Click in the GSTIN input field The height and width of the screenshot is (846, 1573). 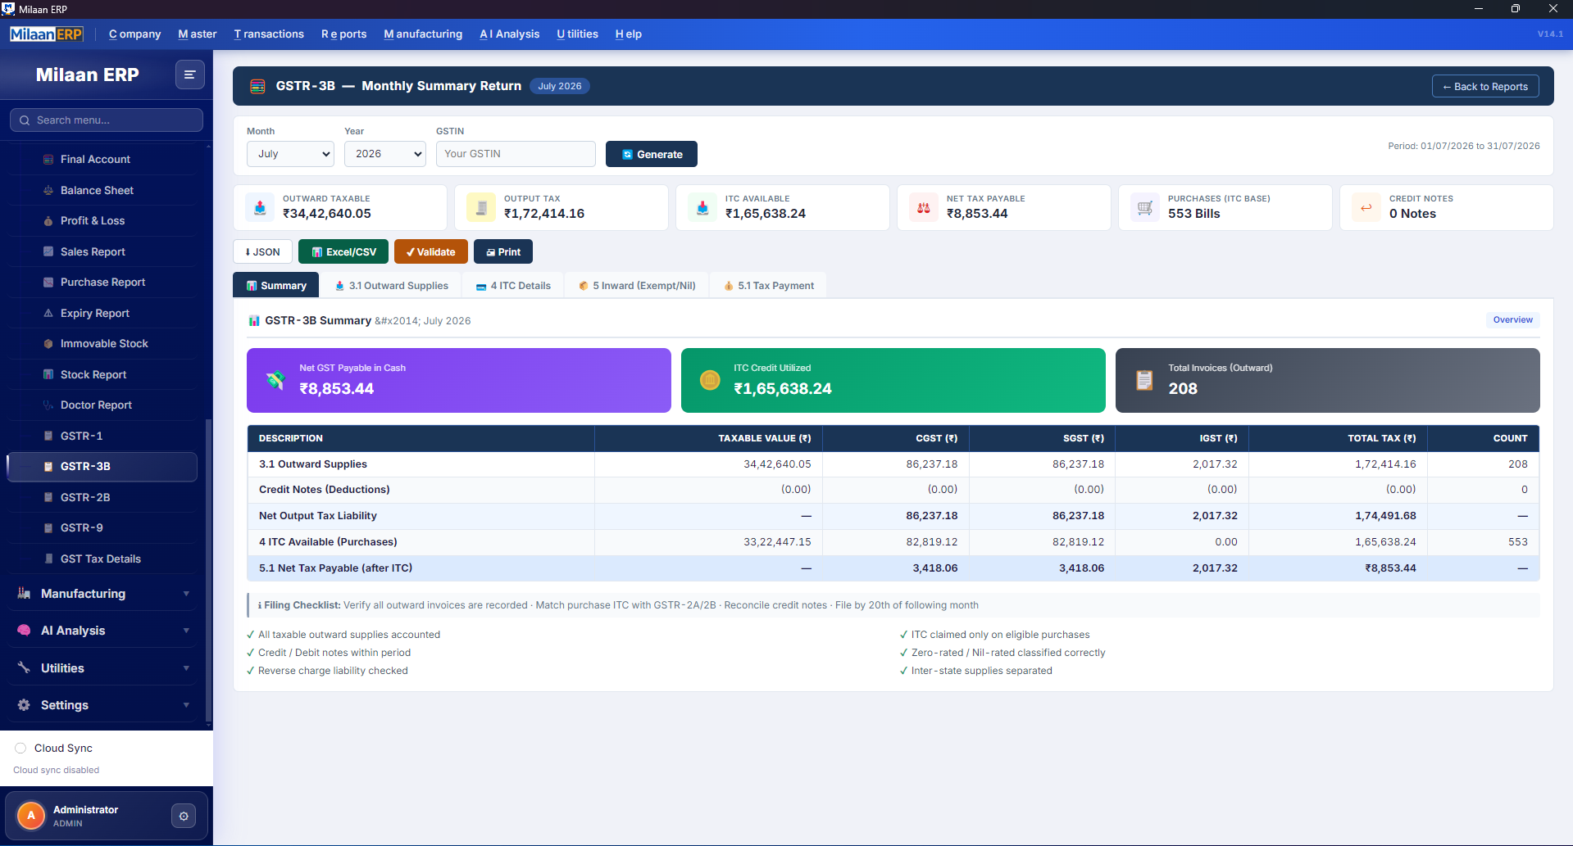[x=516, y=154]
